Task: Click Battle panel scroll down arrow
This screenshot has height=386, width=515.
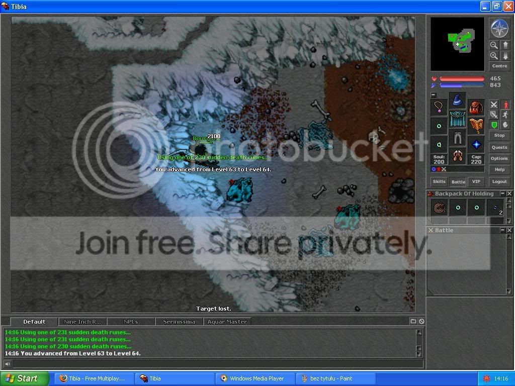Action: (509, 291)
